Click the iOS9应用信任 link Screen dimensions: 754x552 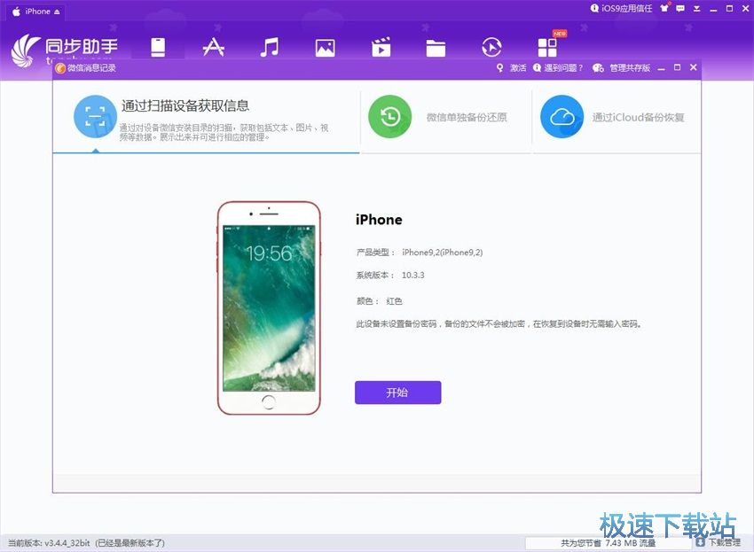(x=621, y=8)
